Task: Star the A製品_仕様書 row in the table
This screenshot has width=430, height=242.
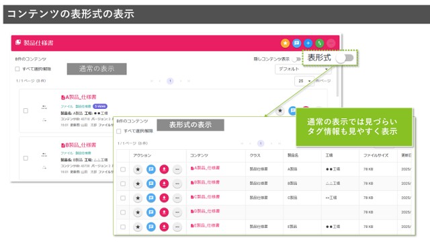Action: pyautogui.click(x=138, y=169)
